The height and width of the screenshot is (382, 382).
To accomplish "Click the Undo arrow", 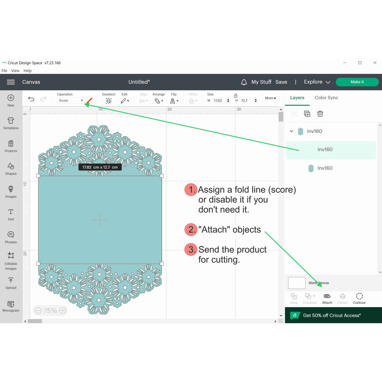I will click(x=31, y=99).
